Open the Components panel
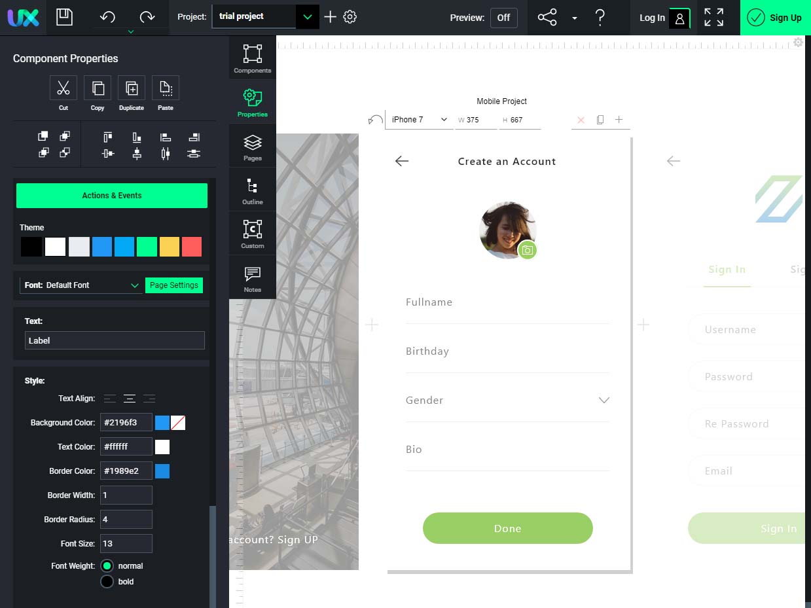 [x=252, y=58]
